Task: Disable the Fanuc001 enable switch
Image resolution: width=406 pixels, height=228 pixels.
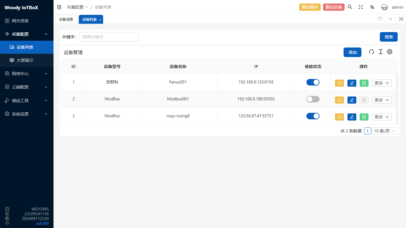Action: coord(313,82)
